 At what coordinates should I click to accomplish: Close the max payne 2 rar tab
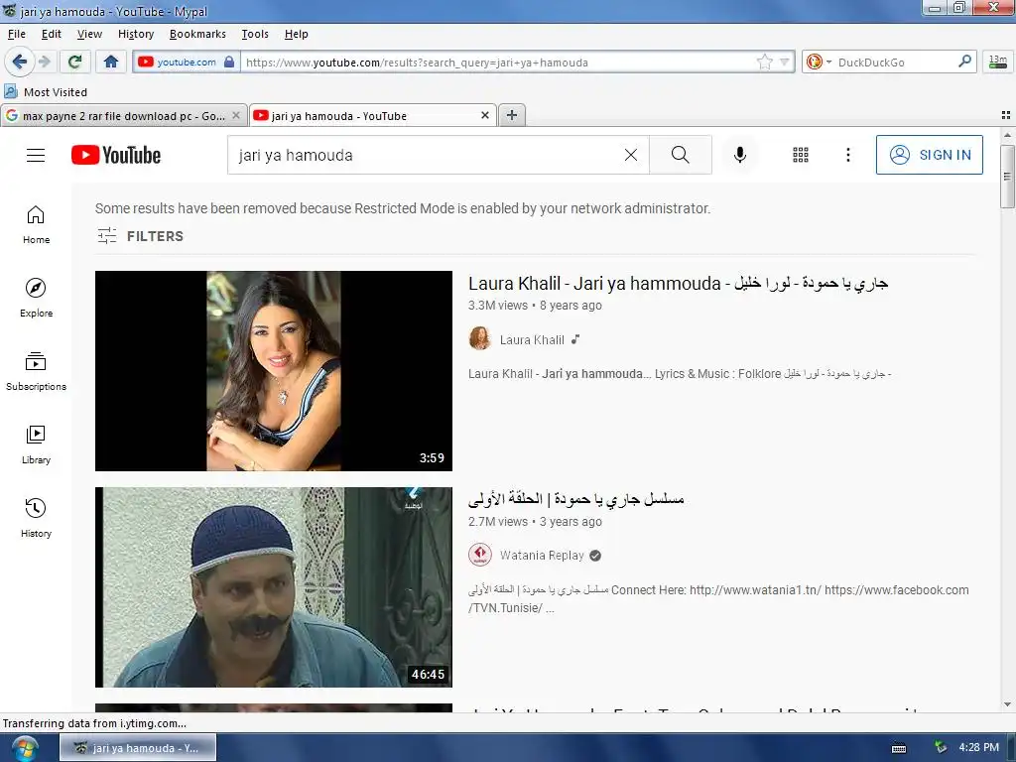click(236, 115)
